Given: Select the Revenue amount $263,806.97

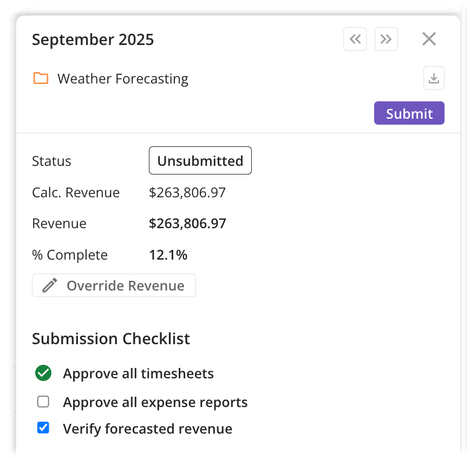Looking at the screenshot, I should click(187, 223).
